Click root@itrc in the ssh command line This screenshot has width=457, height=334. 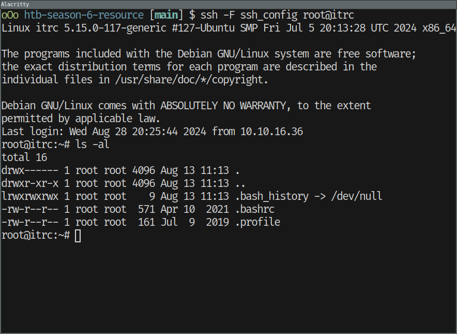coord(328,15)
